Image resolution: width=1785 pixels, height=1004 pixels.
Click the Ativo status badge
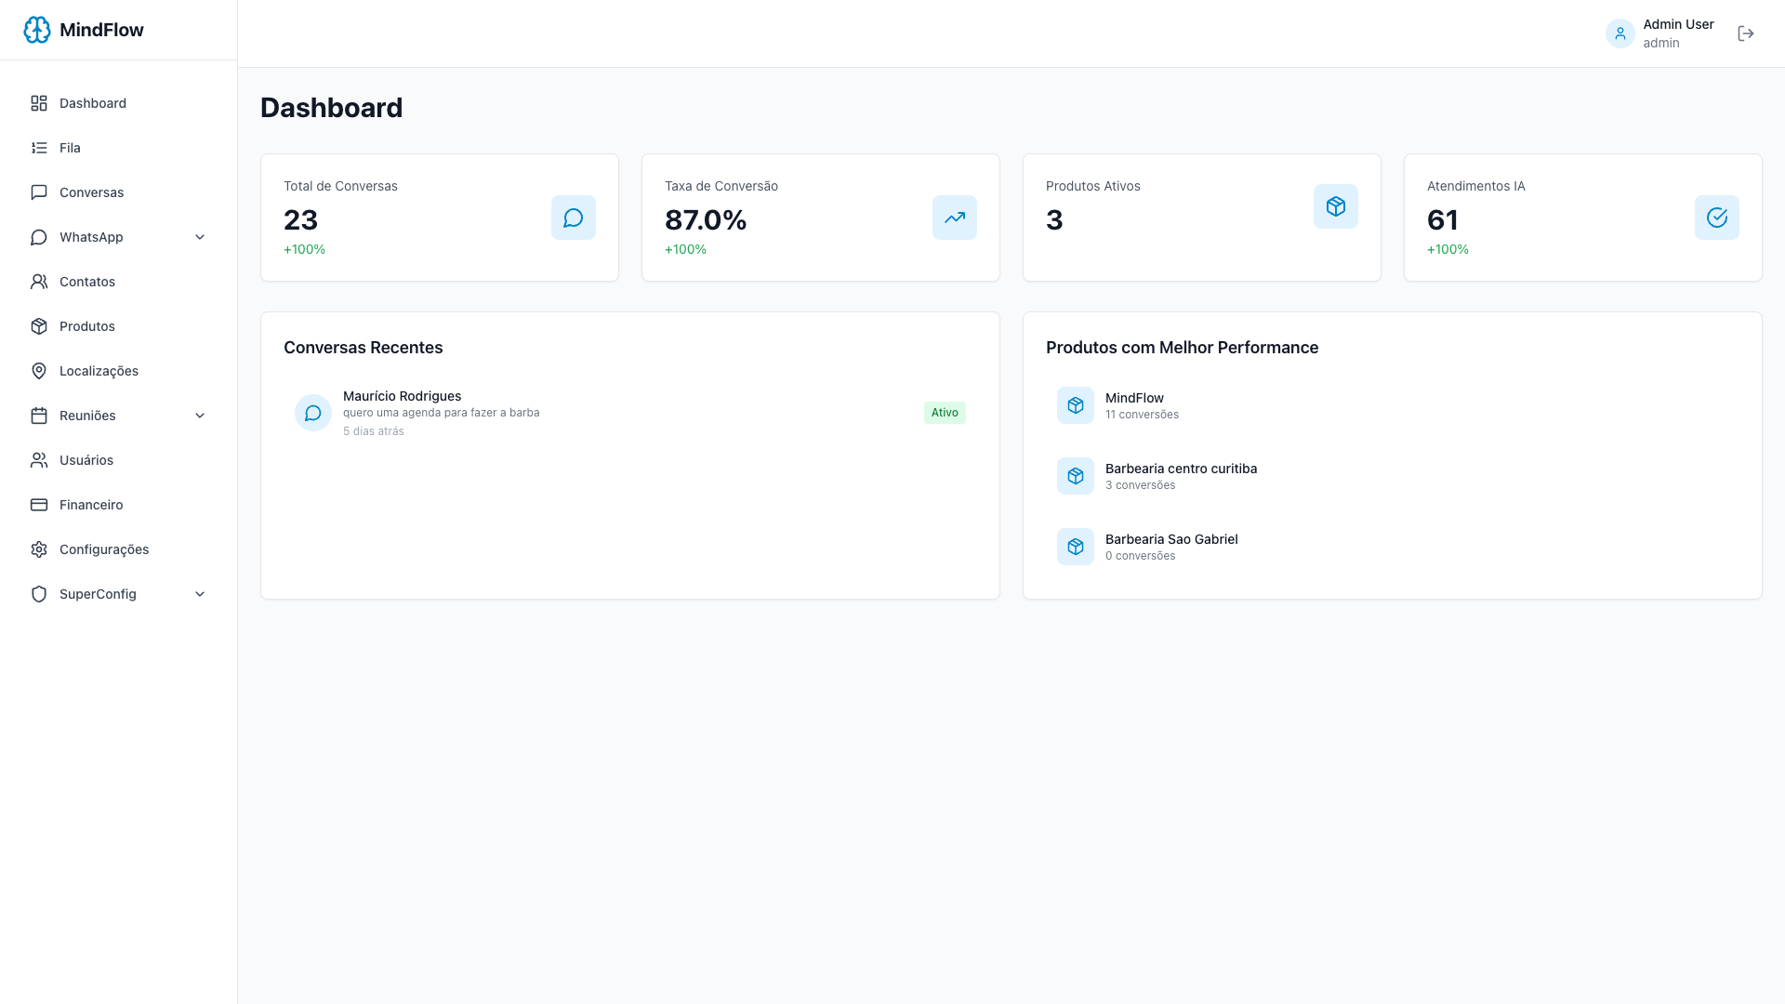tap(945, 413)
